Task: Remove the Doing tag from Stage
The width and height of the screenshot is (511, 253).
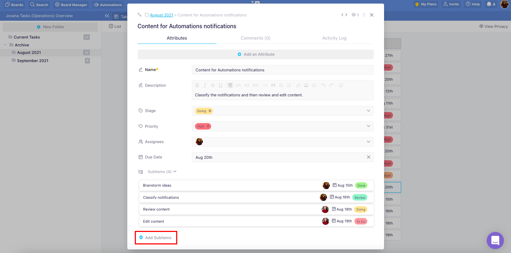Action: pos(210,111)
